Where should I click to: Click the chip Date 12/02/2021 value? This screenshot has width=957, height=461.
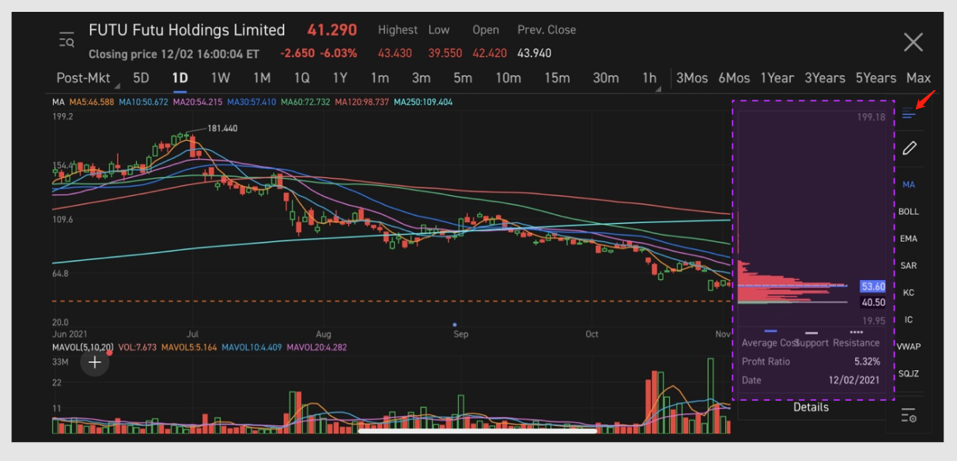pos(856,380)
